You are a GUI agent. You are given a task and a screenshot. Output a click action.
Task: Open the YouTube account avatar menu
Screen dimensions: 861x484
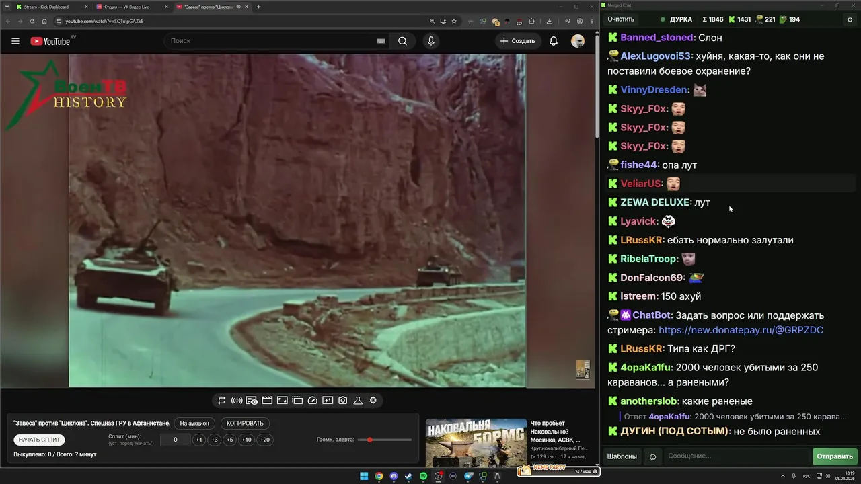pos(578,41)
